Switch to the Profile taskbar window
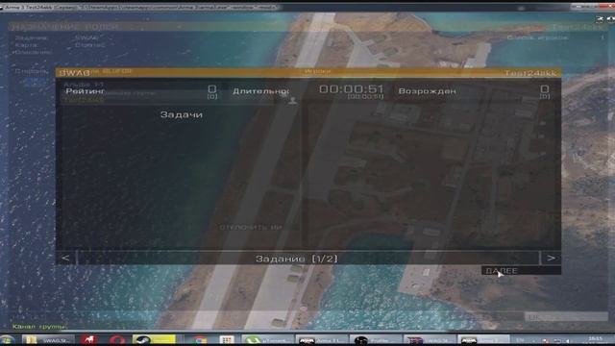 tap(375, 340)
